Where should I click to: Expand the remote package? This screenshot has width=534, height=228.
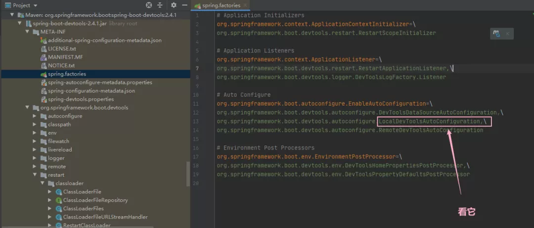[35, 166]
